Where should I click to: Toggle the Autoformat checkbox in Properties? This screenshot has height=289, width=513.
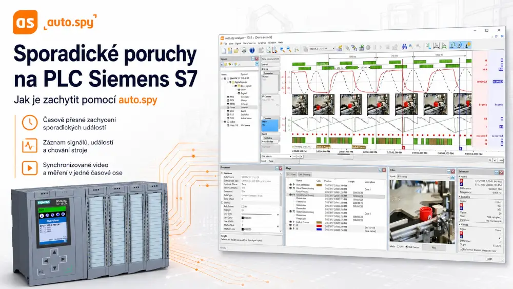[243, 206]
